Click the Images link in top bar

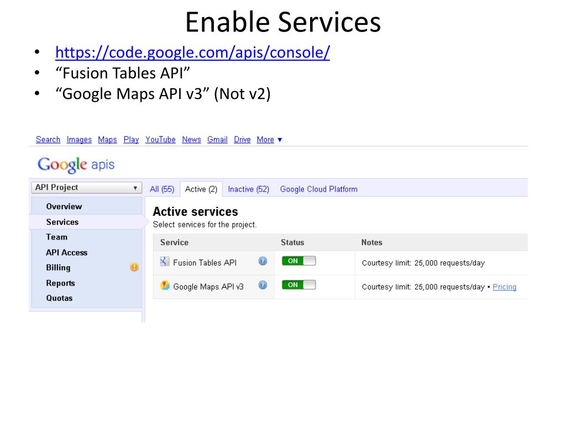(x=79, y=140)
